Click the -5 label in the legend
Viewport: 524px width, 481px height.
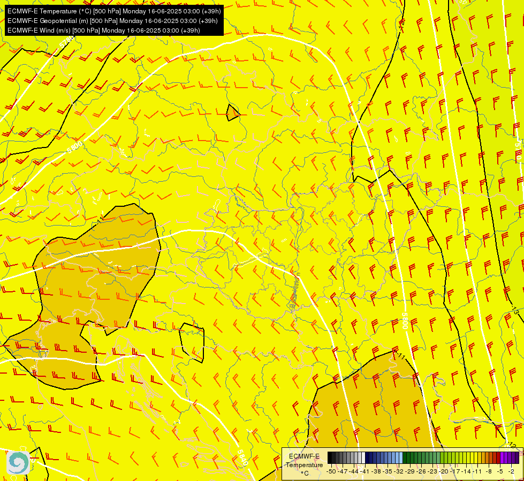500,471
